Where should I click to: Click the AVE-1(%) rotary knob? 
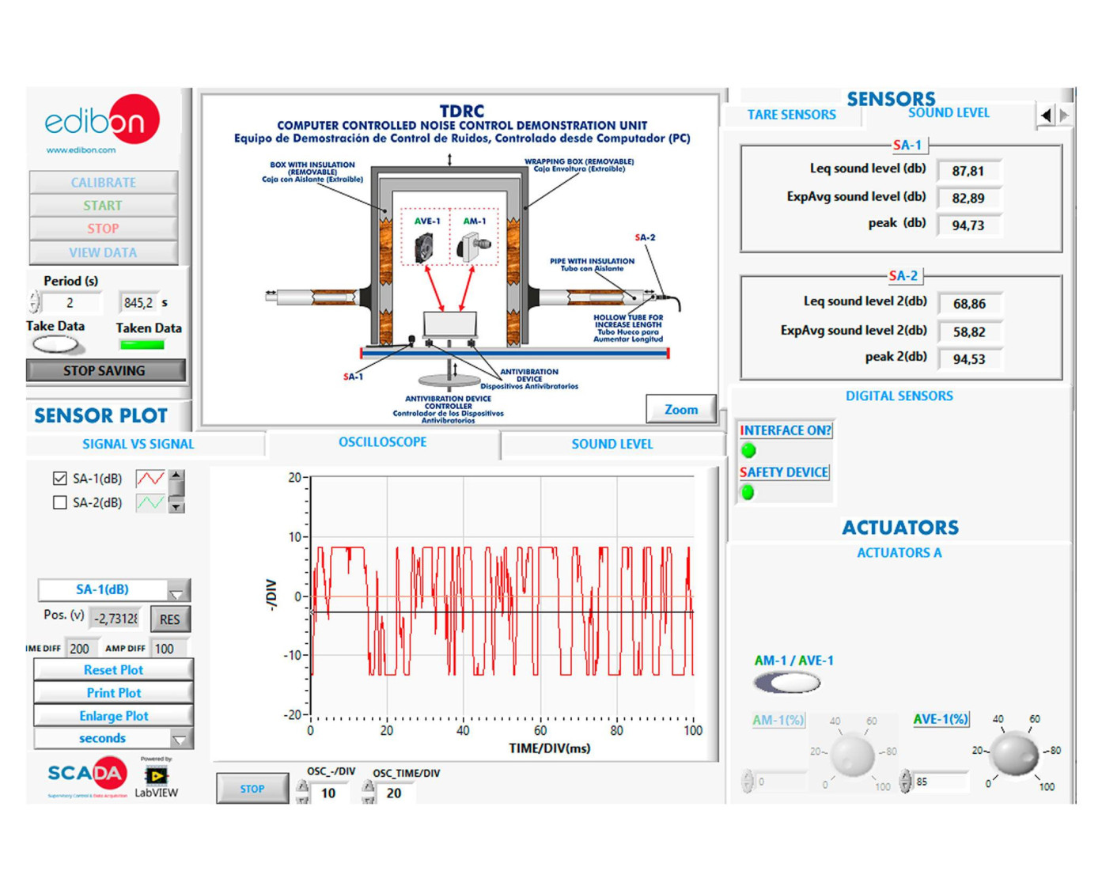(1014, 753)
